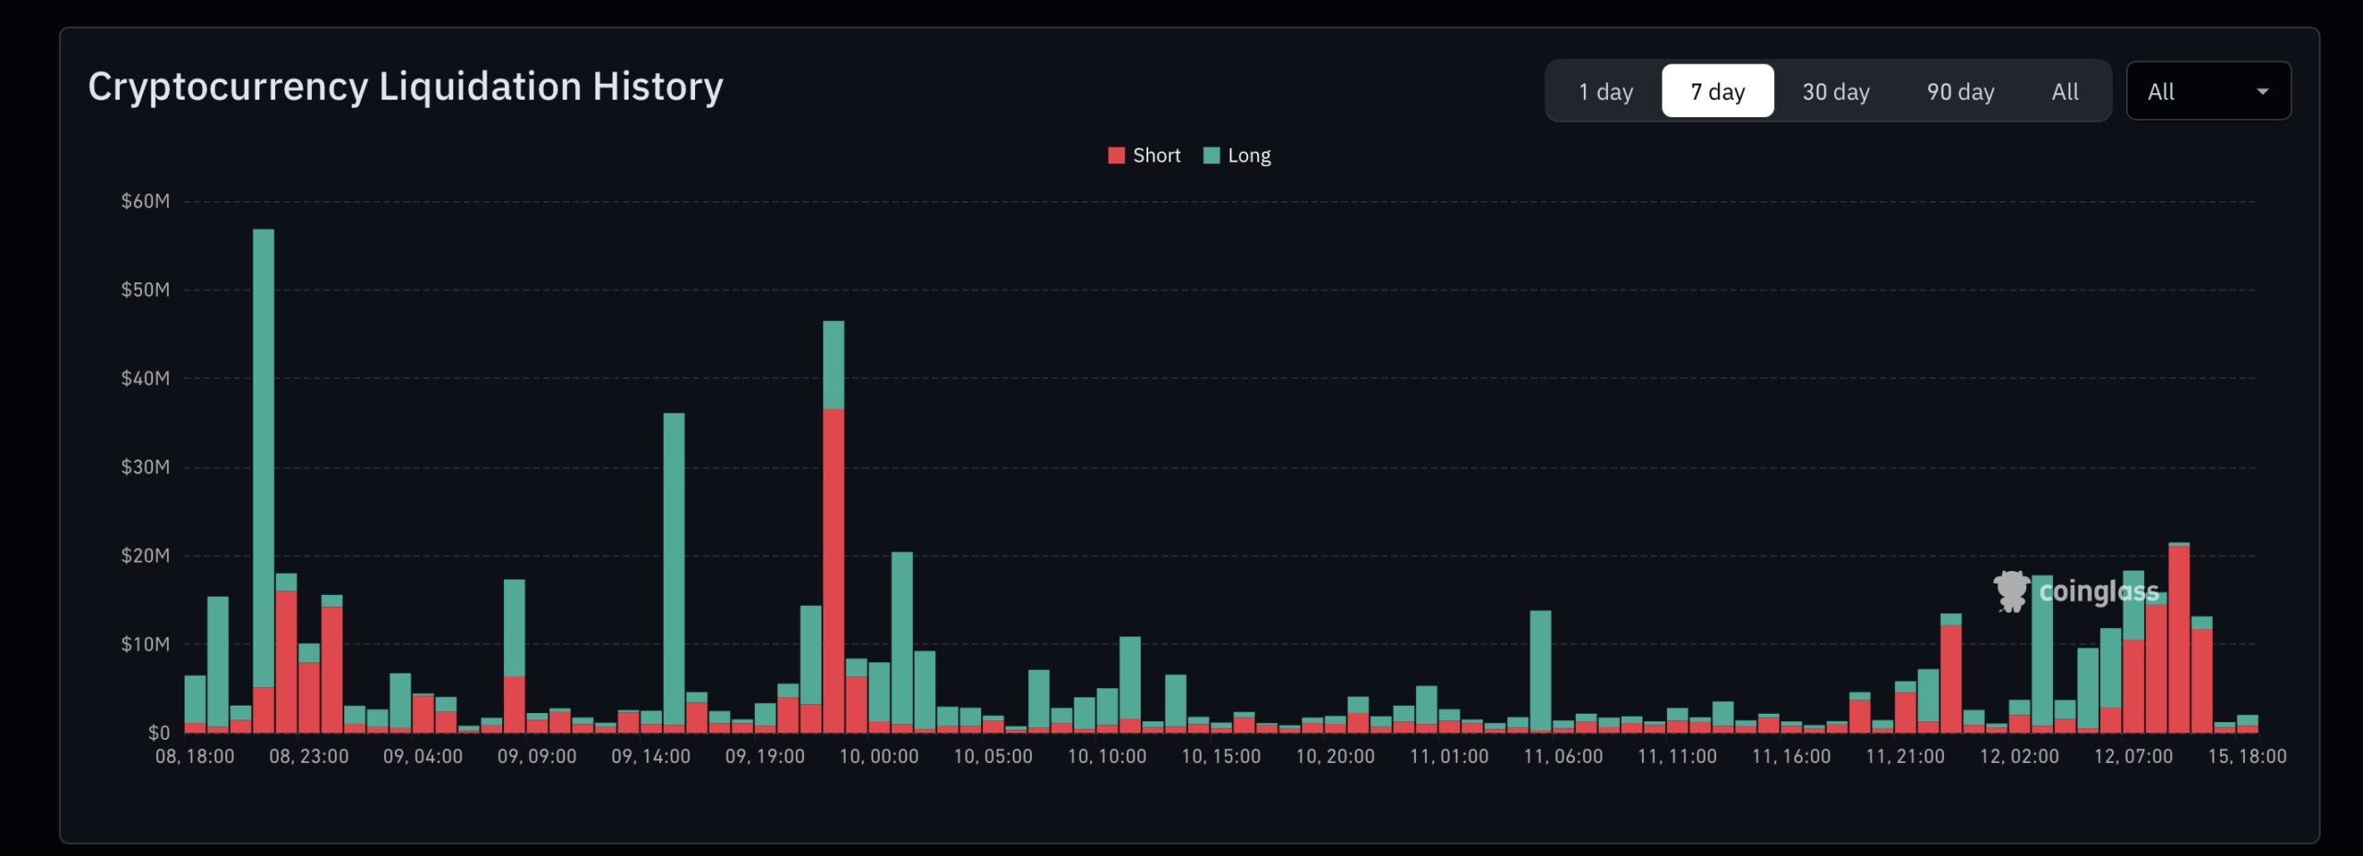The width and height of the screenshot is (2363, 856).
Task: Click the Cryptocurrency Liquidation History title
Action: (405, 87)
